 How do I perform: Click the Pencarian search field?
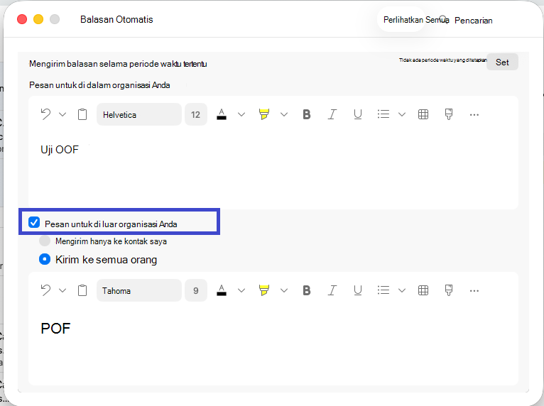coord(473,21)
